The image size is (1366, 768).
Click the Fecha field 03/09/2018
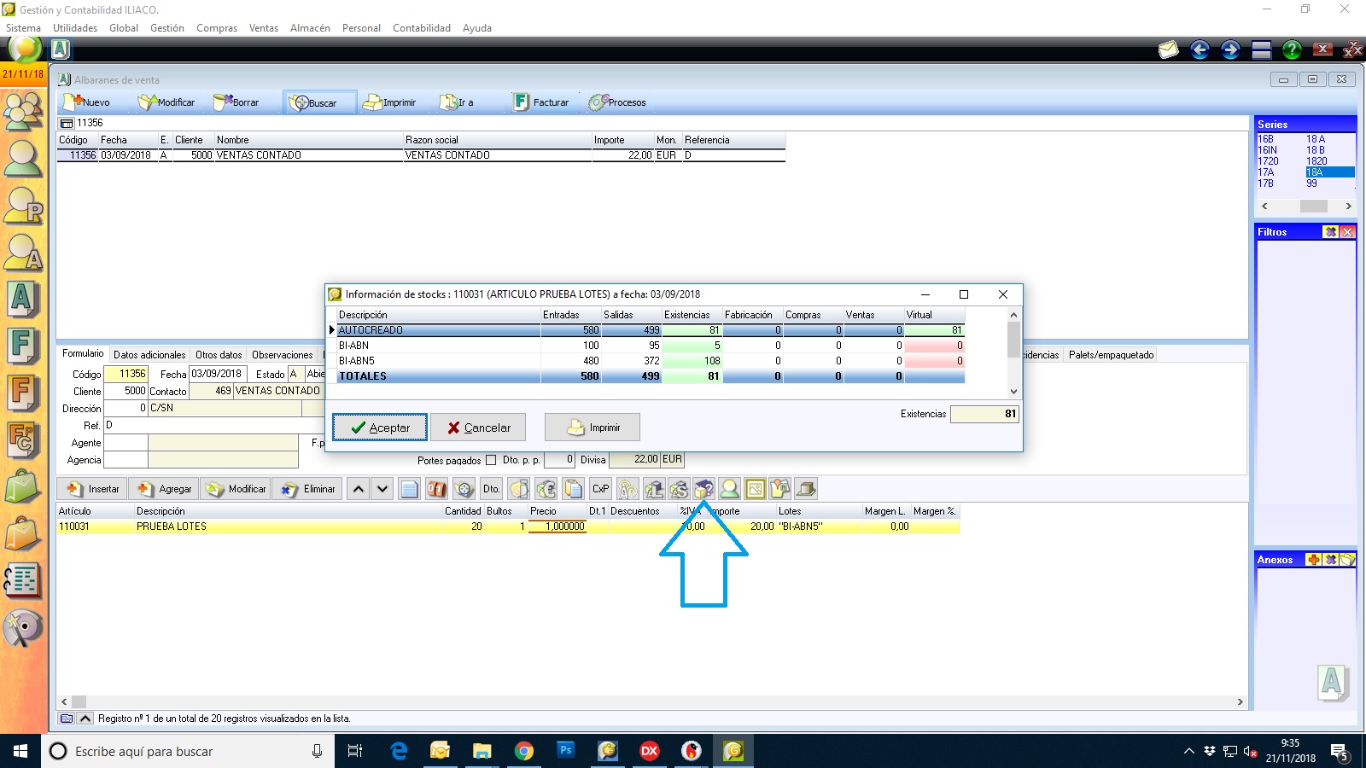(217, 374)
